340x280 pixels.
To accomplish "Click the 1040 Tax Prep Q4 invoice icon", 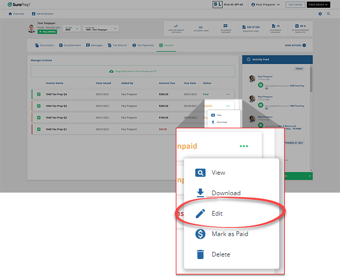I will (38, 94).
